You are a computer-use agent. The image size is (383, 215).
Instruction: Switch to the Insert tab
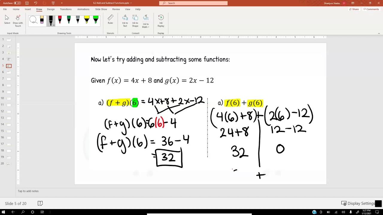[28, 9]
